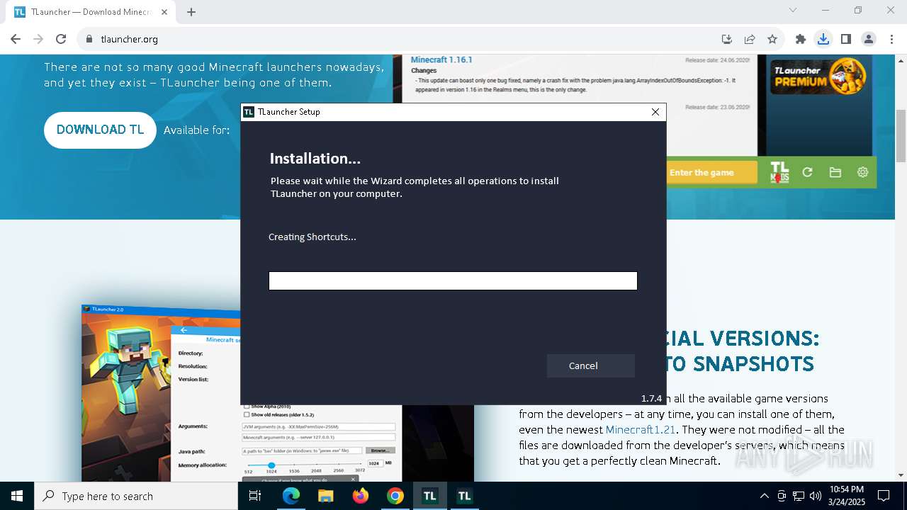Click the taskbar search box
The width and height of the screenshot is (907, 510).
point(136,496)
